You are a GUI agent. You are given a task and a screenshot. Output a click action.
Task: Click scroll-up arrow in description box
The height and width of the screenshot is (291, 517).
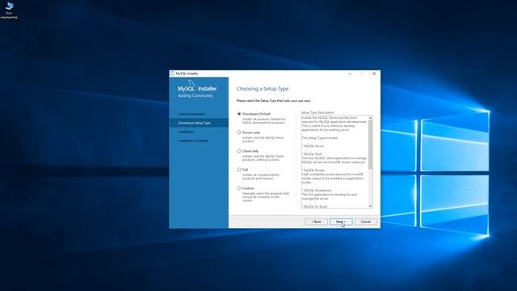point(370,118)
